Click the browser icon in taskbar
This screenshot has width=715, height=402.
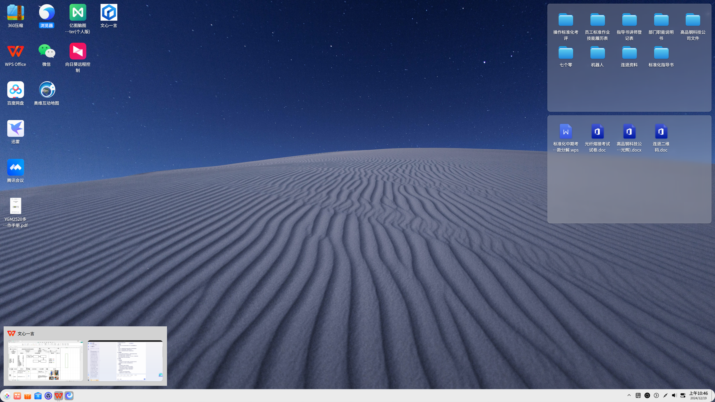(69, 396)
